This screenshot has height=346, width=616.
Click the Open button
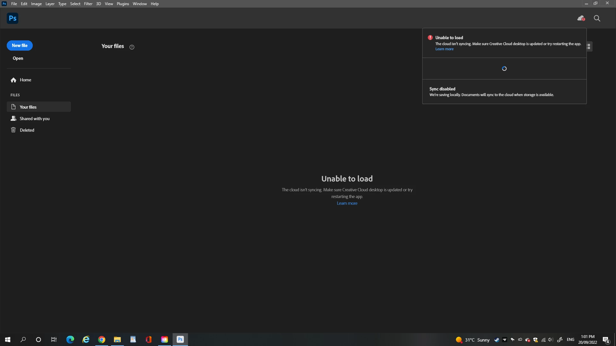click(18, 58)
